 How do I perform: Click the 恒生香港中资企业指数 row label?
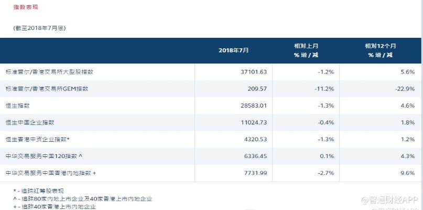point(37,139)
